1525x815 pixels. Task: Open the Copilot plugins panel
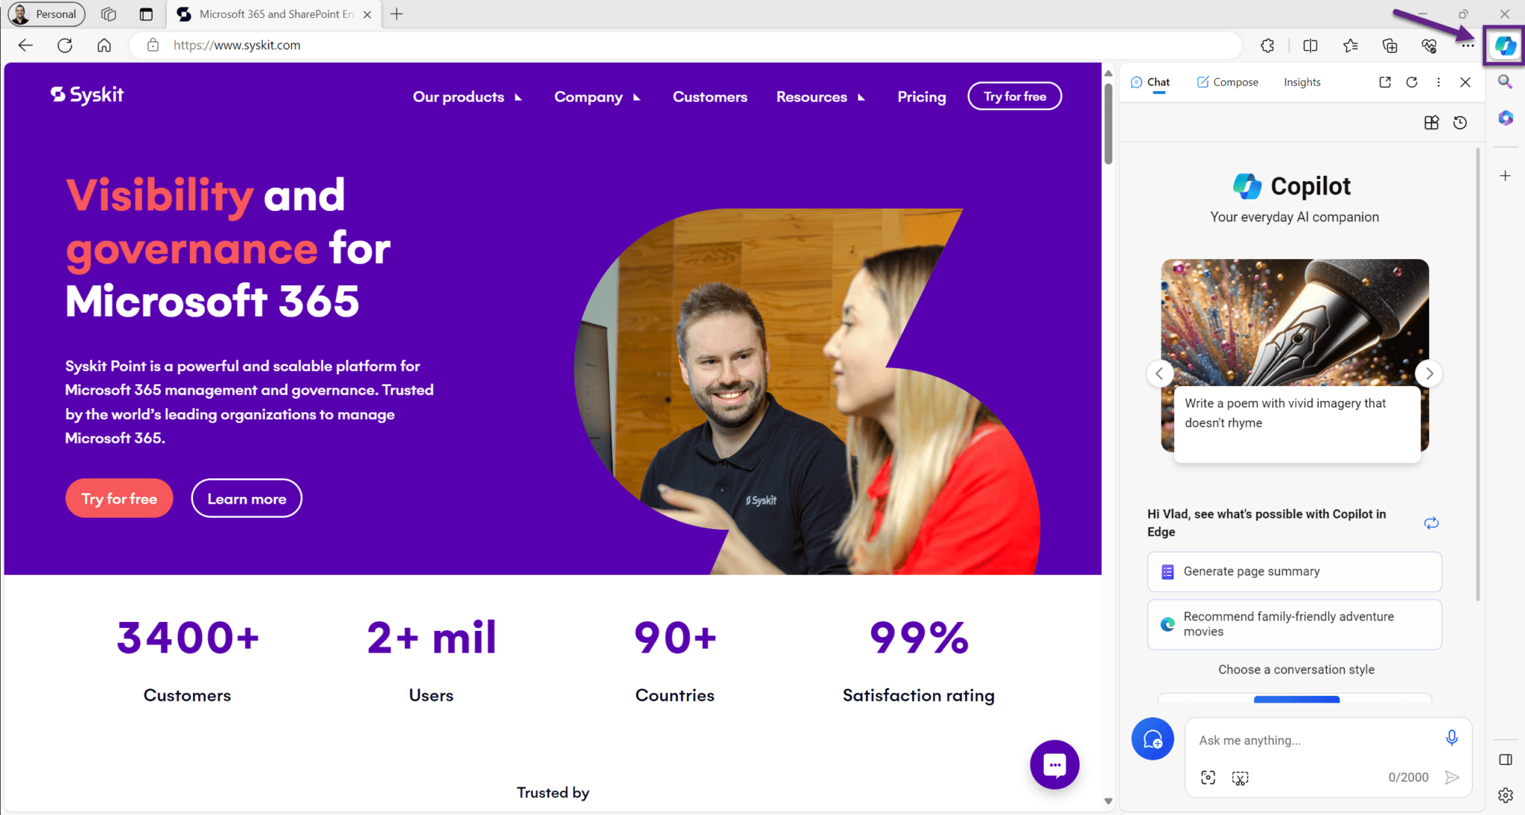pyautogui.click(x=1431, y=122)
